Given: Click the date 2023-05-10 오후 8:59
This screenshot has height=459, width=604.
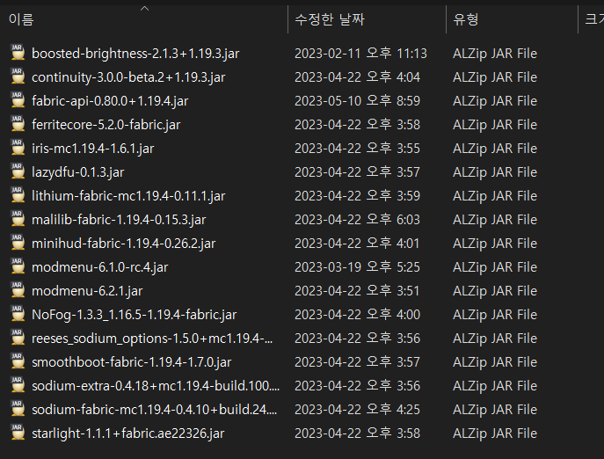Looking at the screenshot, I should pos(357,100).
